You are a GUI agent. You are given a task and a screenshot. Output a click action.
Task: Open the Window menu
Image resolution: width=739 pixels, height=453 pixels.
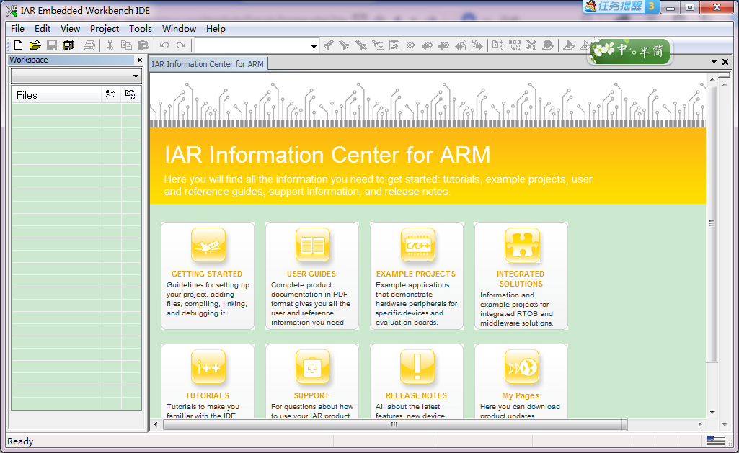(179, 28)
